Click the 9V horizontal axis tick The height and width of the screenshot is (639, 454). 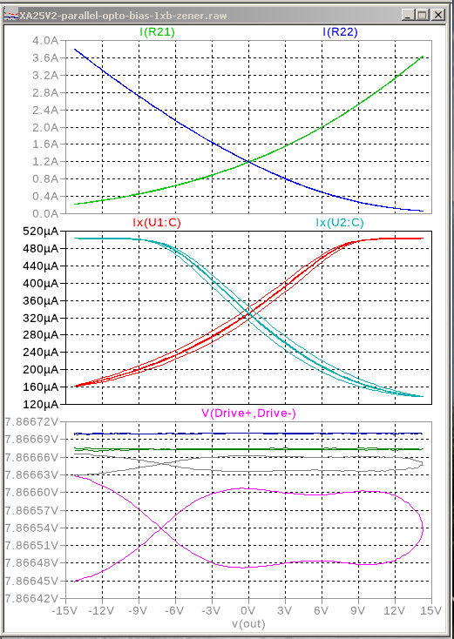[x=358, y=610]
